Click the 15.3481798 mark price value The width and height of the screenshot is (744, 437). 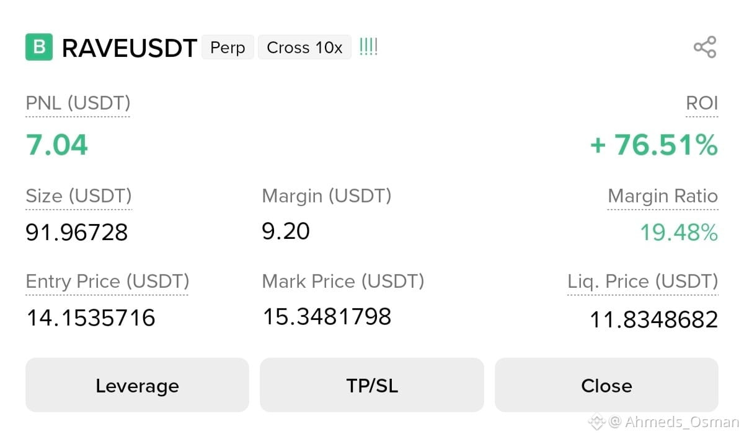point(327,316)
